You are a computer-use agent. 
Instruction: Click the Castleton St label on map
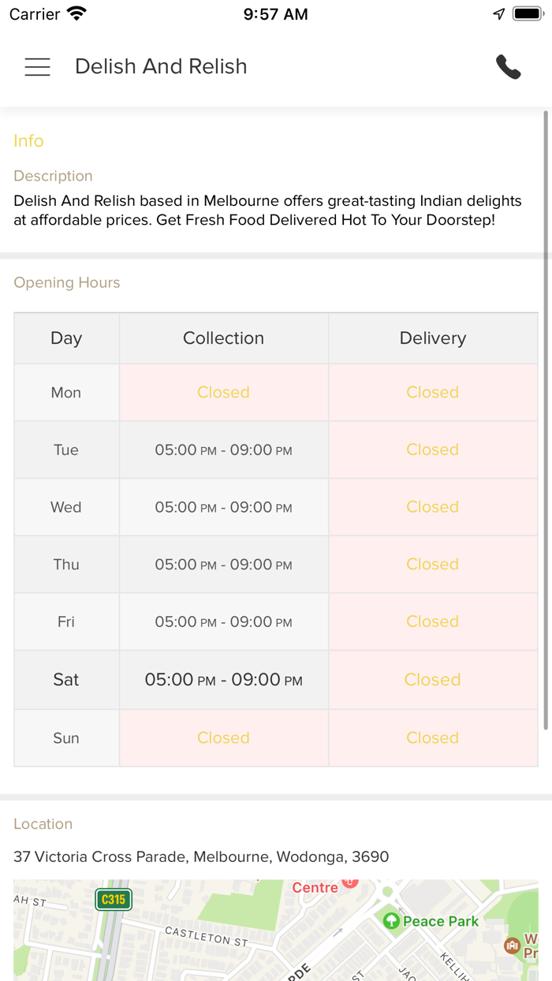click(206, 937)
